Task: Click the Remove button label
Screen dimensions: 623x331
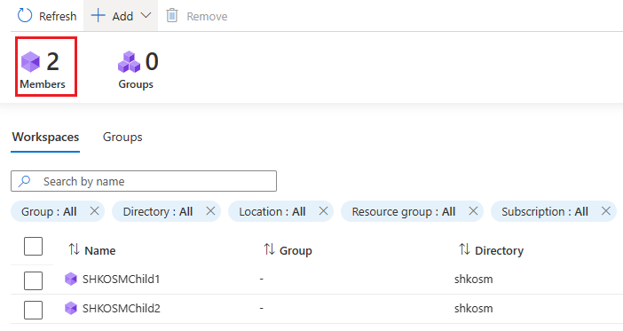Action: [207, 16]
